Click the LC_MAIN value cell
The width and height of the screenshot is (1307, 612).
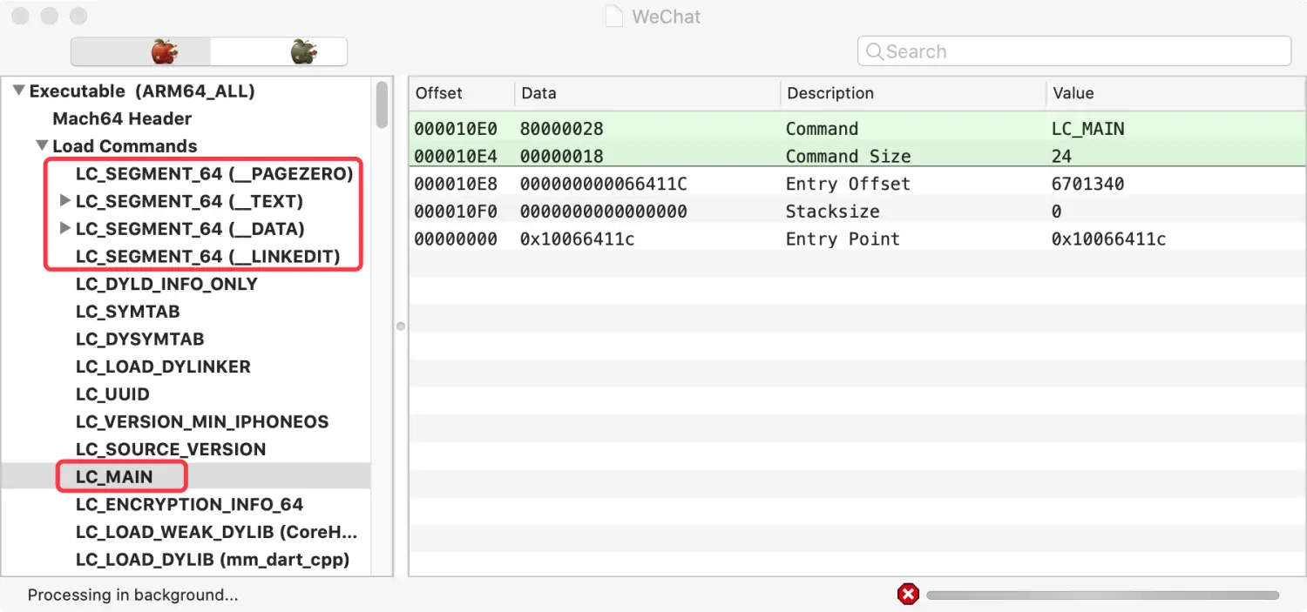coord(1088,129)
